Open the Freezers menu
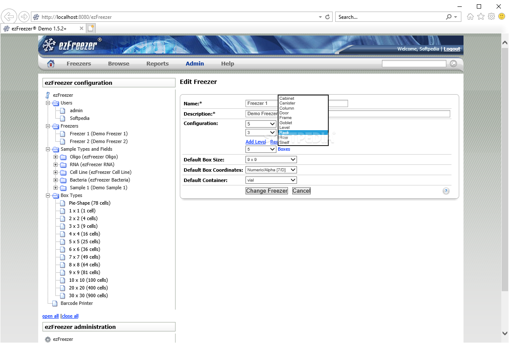 79,63
